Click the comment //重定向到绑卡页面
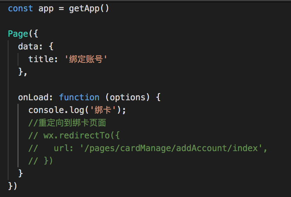The width and height of the screenshot is (291, 197). [x=67, y=123]
